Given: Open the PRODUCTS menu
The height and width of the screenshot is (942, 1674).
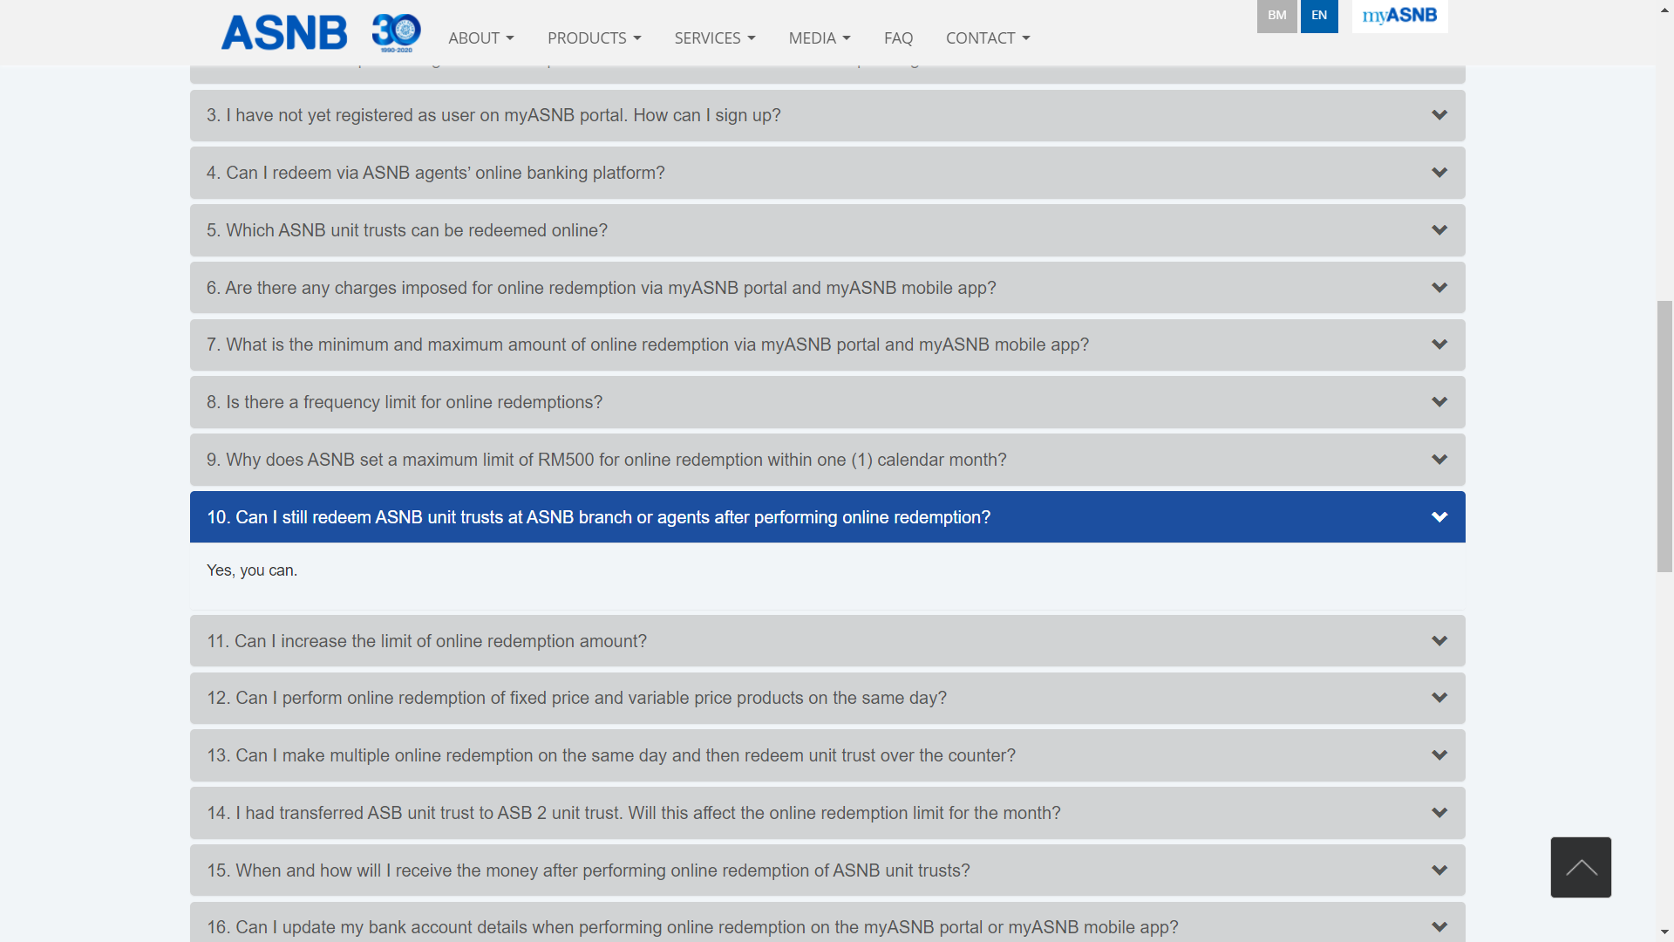Looking at the screenshot, I should tap(595, 38).
